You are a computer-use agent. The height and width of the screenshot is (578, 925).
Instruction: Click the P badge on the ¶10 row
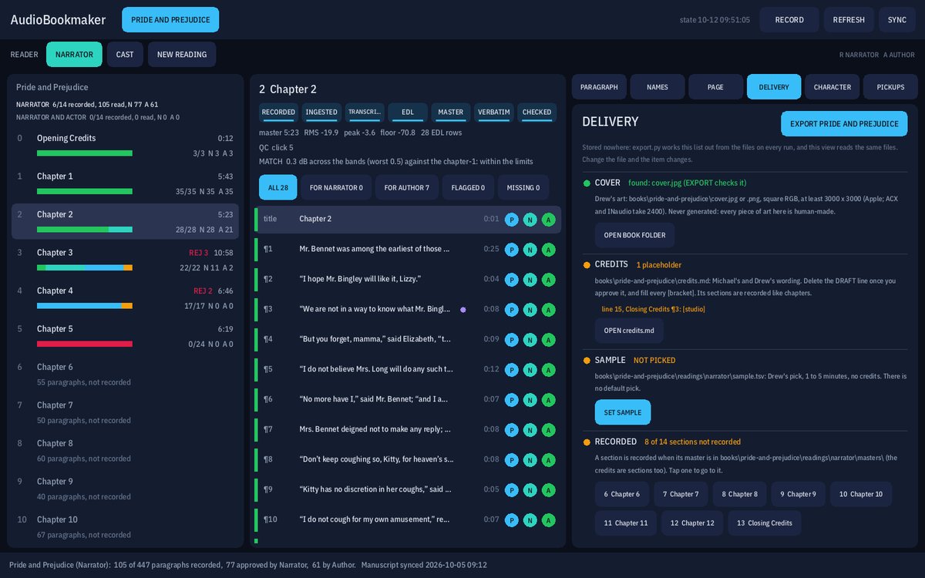(x=512, y=519)
